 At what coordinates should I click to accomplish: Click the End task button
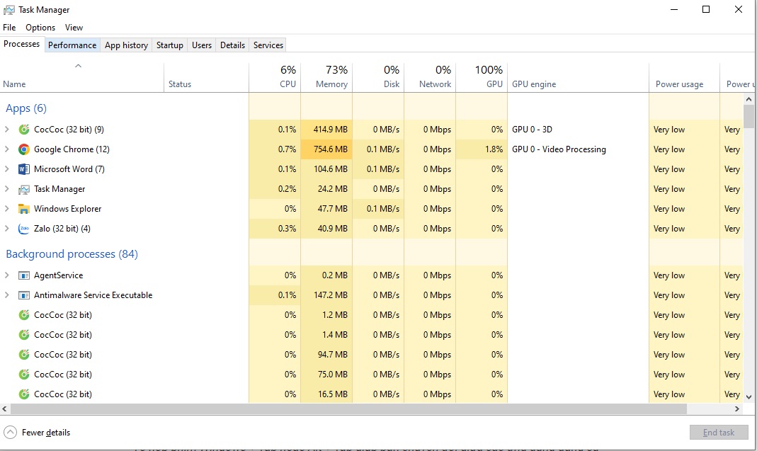[718, 433]
